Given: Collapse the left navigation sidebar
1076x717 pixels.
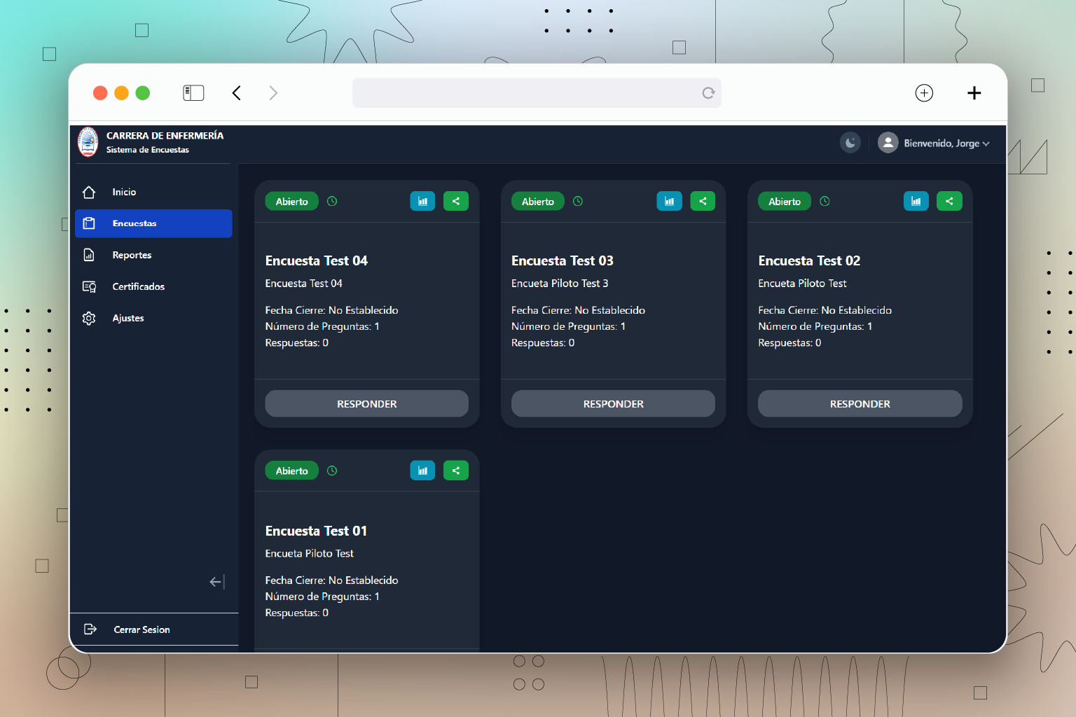Looking at the screenshot, I should point(216,582).
